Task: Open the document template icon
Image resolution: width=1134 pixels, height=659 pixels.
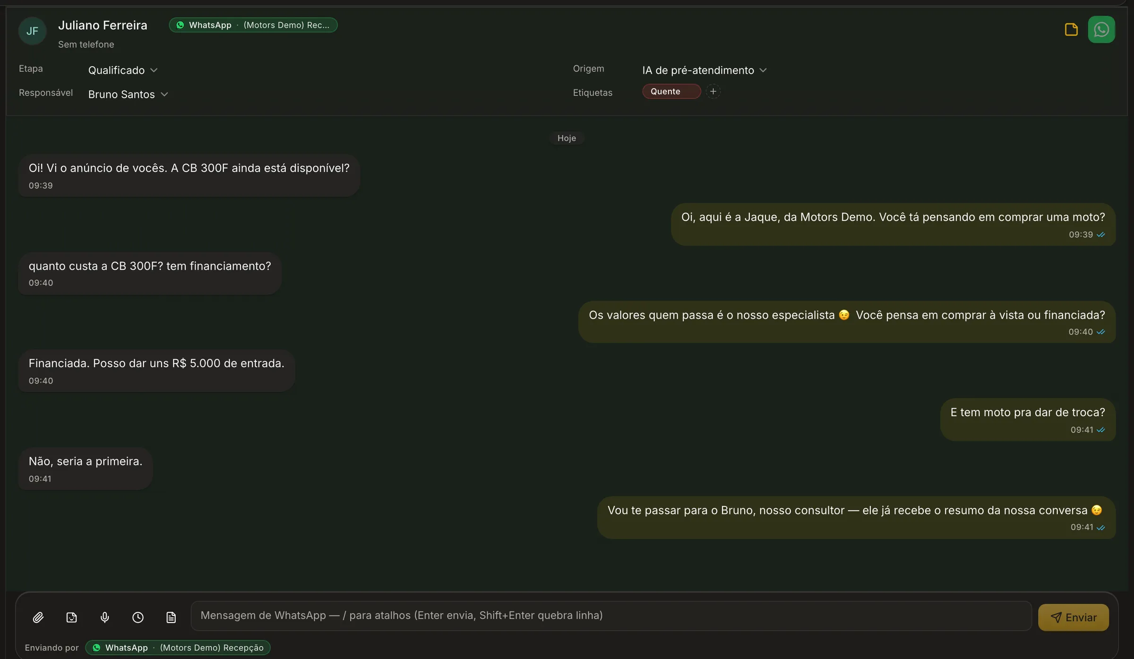Action: 171,617
